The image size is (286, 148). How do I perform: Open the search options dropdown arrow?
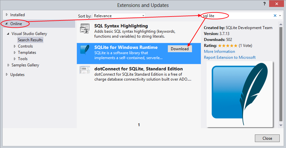[280, 16]
